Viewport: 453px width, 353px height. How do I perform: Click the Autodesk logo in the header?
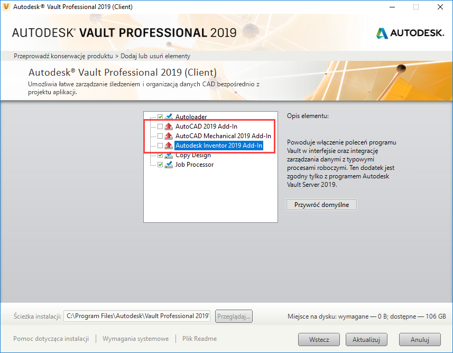pyautogui.click(x=410, y=33)
